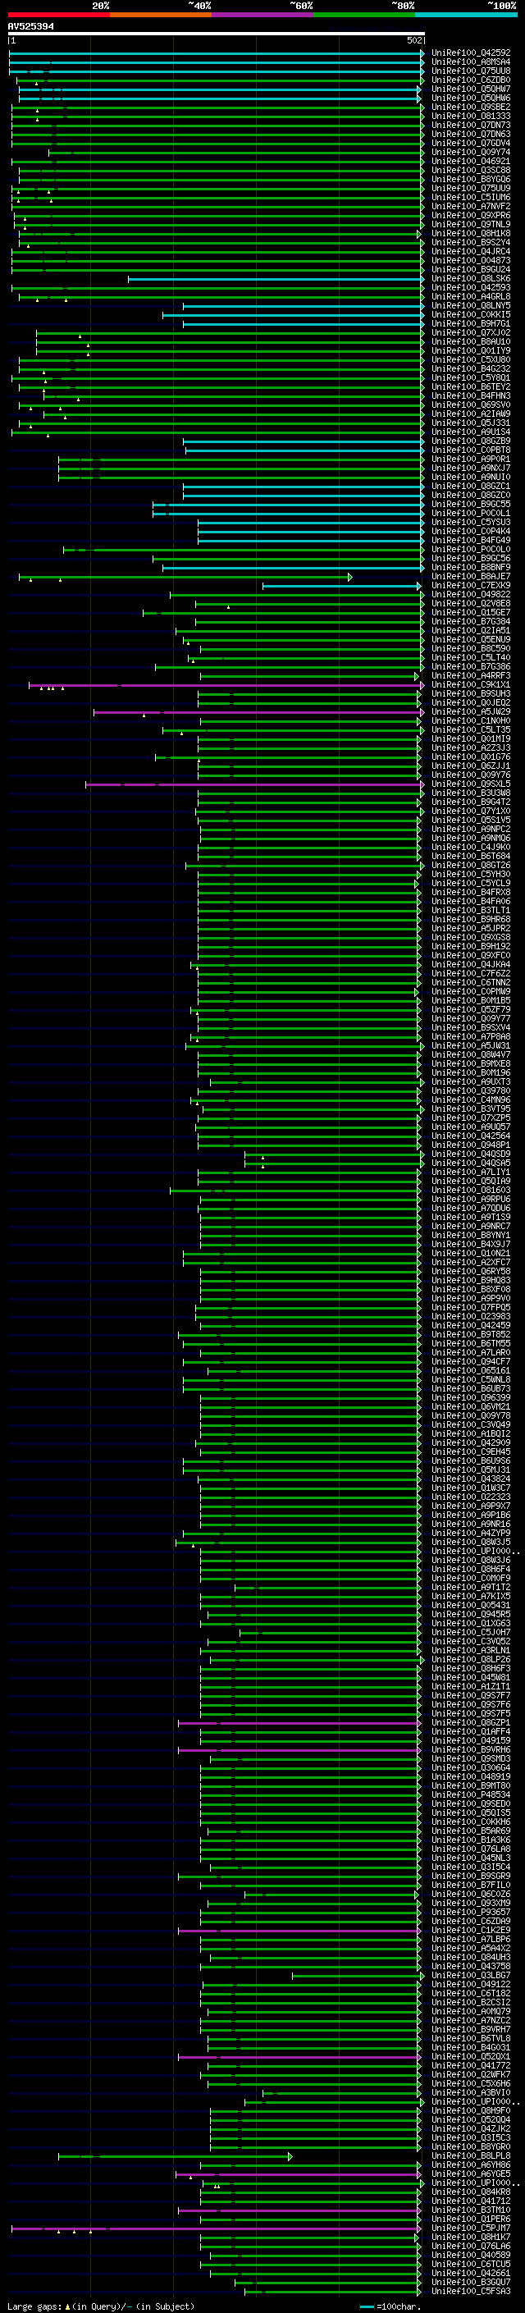Click the green alignment bar for UniRef100_Q9SBE2
525x2313 pixels.
point(217,107)
